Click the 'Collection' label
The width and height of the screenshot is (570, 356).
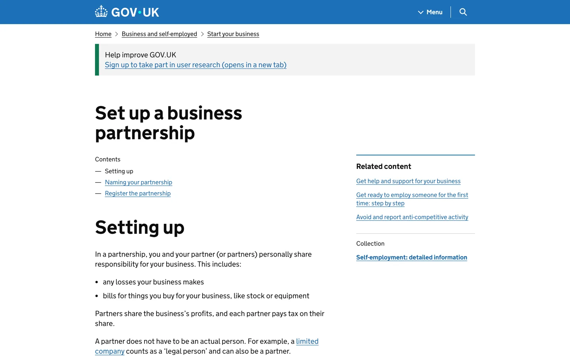[370, 244]
